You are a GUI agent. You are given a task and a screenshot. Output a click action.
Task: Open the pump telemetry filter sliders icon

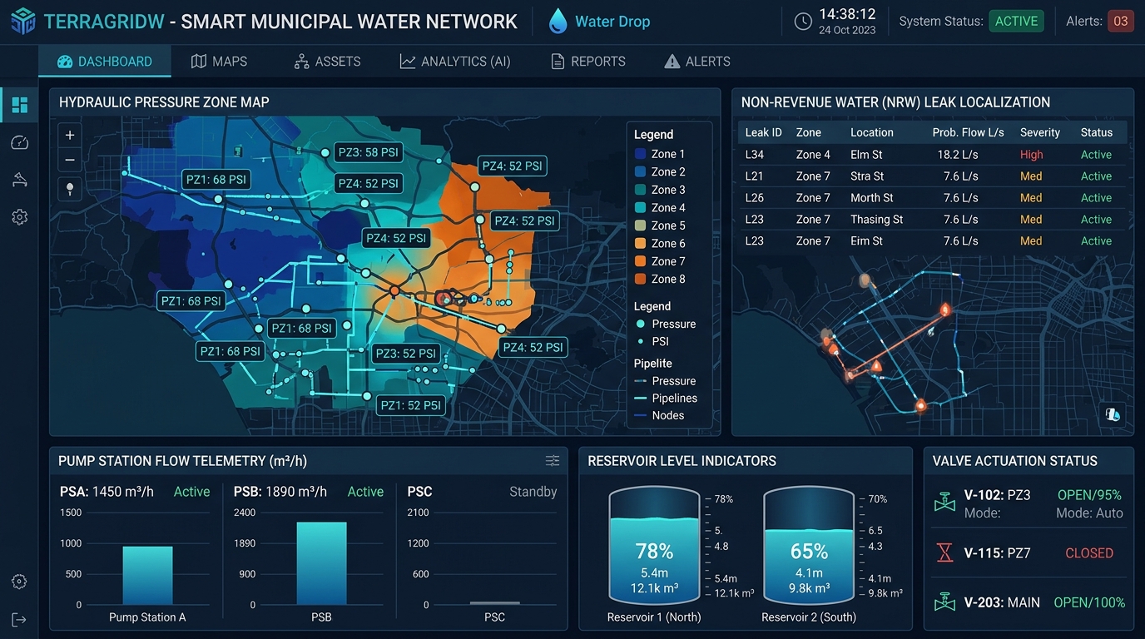pyautogui.click(x=553, y=461)
